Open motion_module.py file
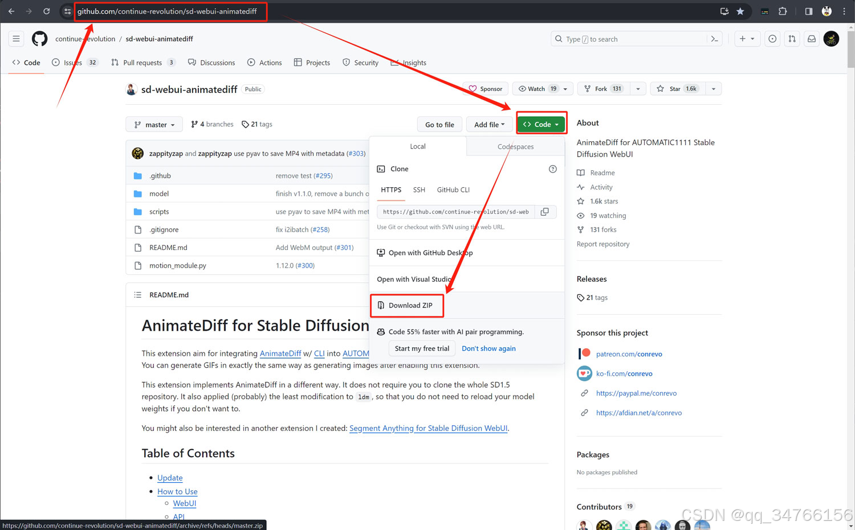 [x=178, y=266]
